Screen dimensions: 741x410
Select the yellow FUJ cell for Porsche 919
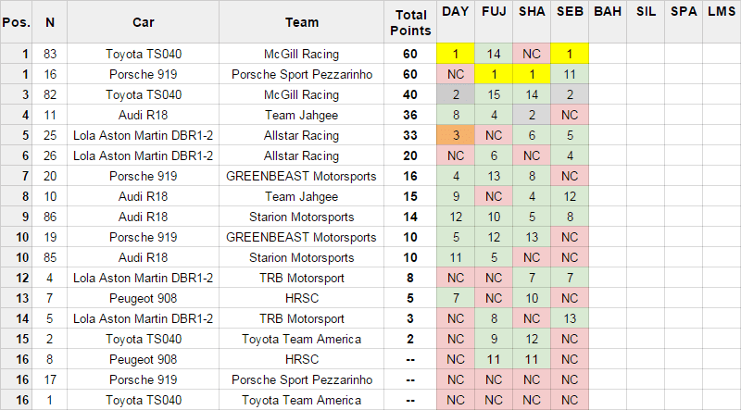494,74
